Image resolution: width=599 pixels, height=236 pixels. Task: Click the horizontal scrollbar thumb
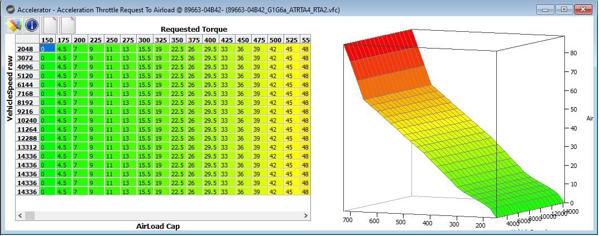click(30, 216)
